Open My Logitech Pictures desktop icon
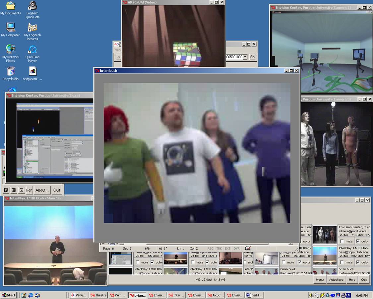 (x=32, y=32)
